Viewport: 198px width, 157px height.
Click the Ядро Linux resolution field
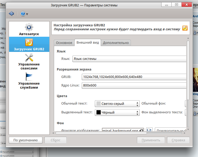(134, 85)
